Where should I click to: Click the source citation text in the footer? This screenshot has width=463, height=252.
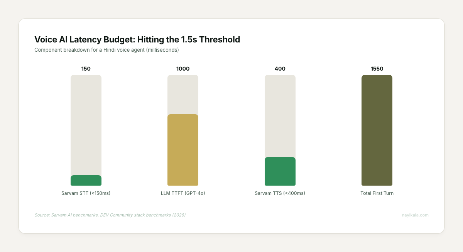tap(110, 215)
